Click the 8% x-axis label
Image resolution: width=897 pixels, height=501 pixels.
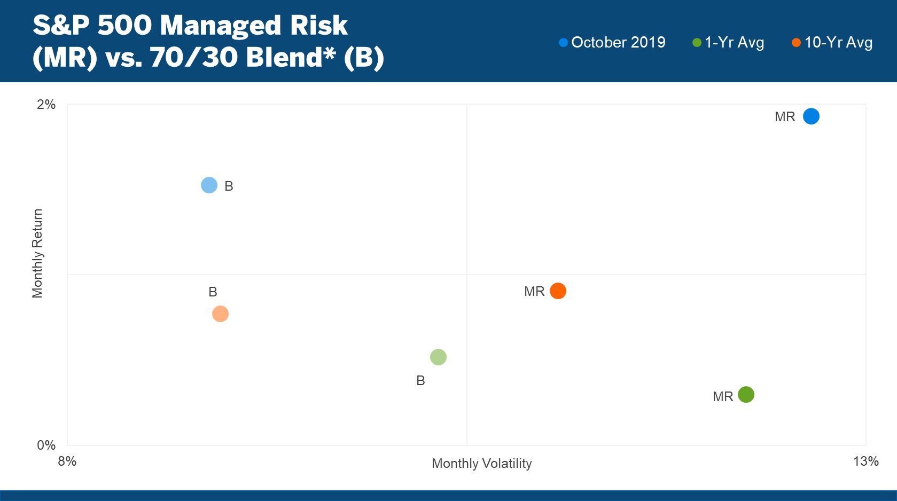[67, 461]
